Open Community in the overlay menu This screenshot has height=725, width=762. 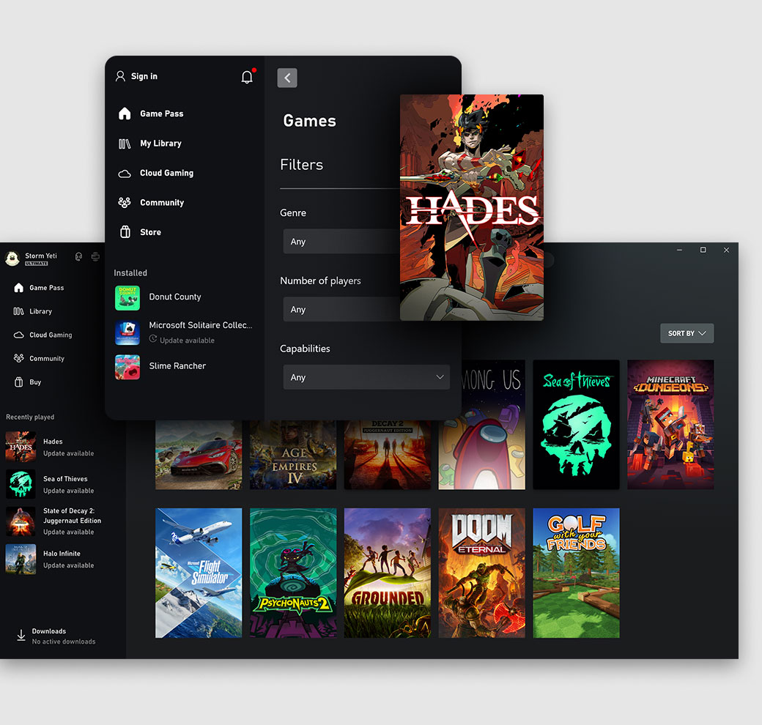(151, 203)
